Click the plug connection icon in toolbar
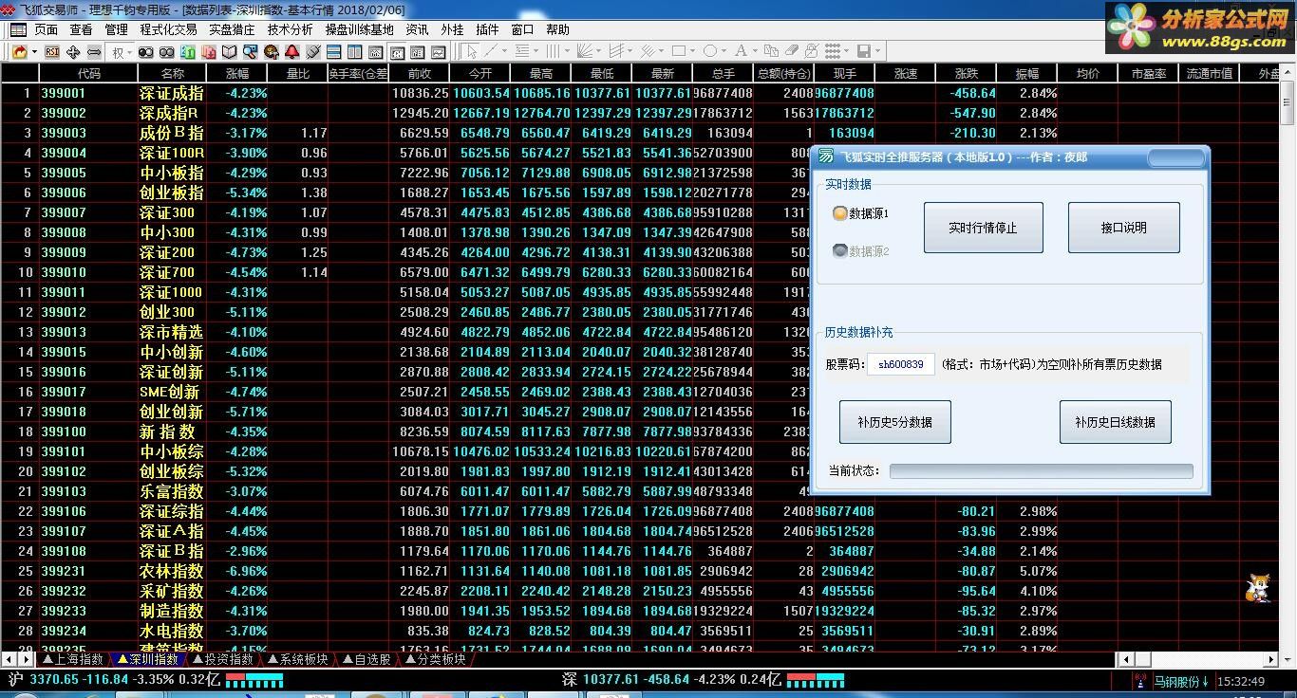Viewport: 1297px width, 698px height. [312, 51]
